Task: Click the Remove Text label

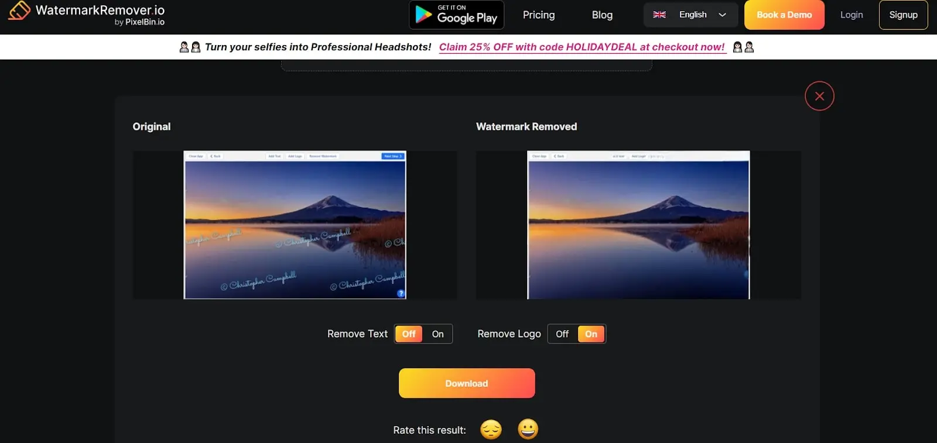Action: click(x=357, y=334)
